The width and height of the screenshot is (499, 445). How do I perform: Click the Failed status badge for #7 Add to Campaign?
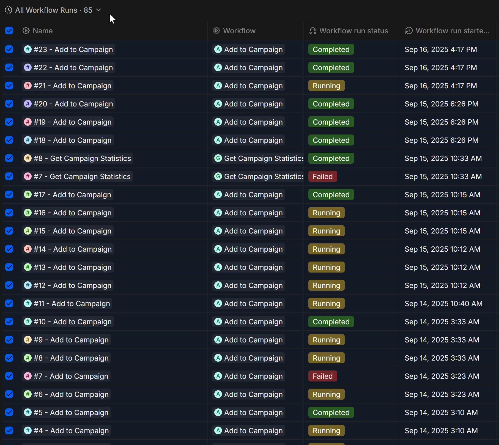(323, 376)
